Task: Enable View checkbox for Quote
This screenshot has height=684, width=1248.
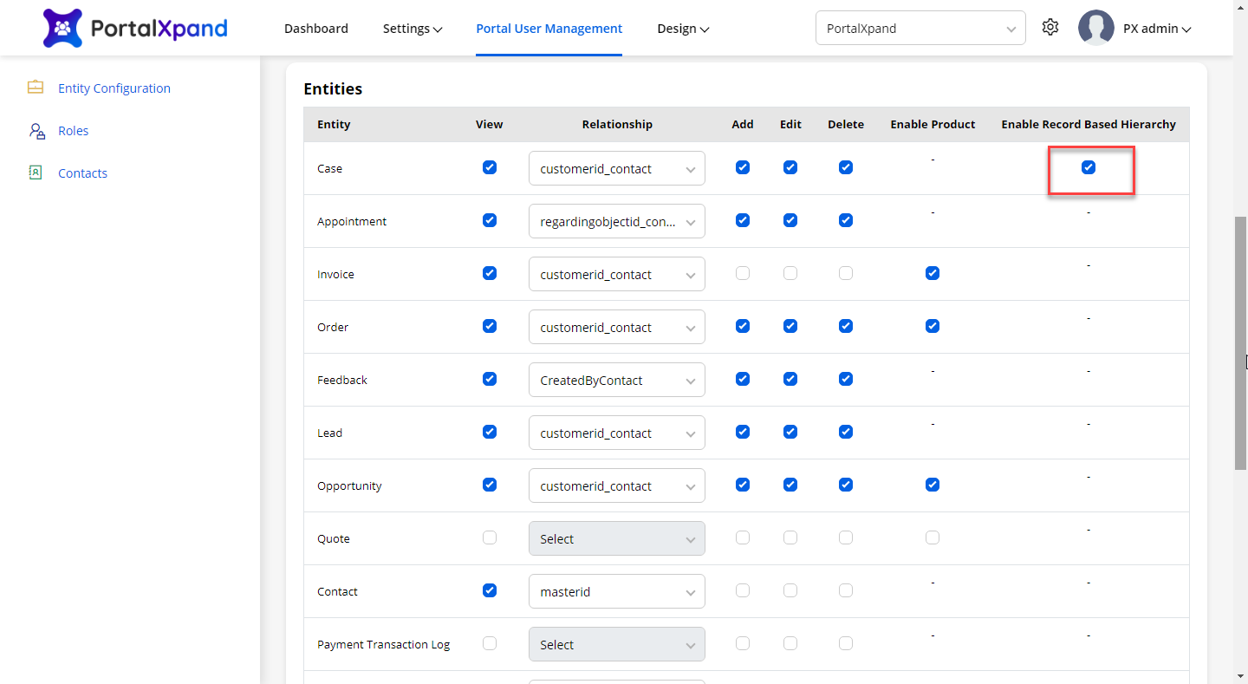Action: [x=490, y=537]
